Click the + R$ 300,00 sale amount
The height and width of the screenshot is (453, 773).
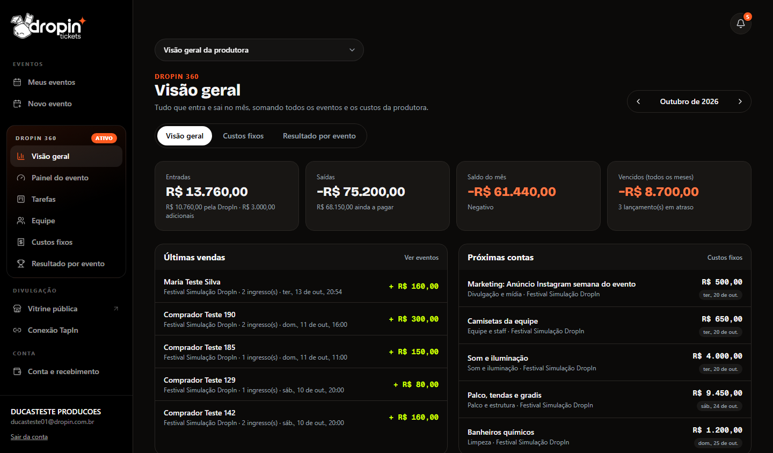pyautogui.click(x=413, y=319)
